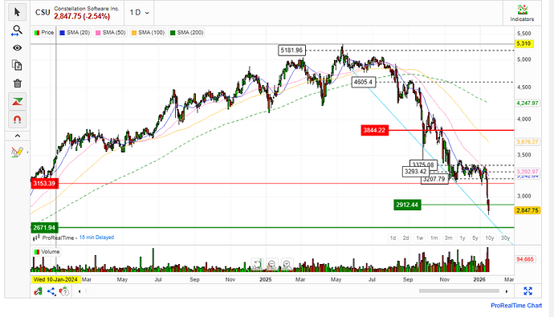Image resolution: width=554 pixels, height=317 pixels.
Task: Select the 3m range button
Action: coord(448,238)
